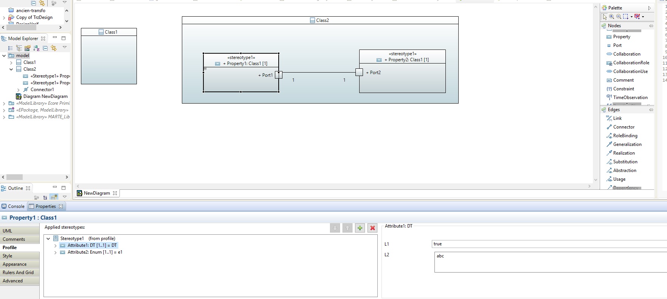Remove applied stereotype with red X
The height and width of the screenshot is (299, 667).
click(372, 228)
